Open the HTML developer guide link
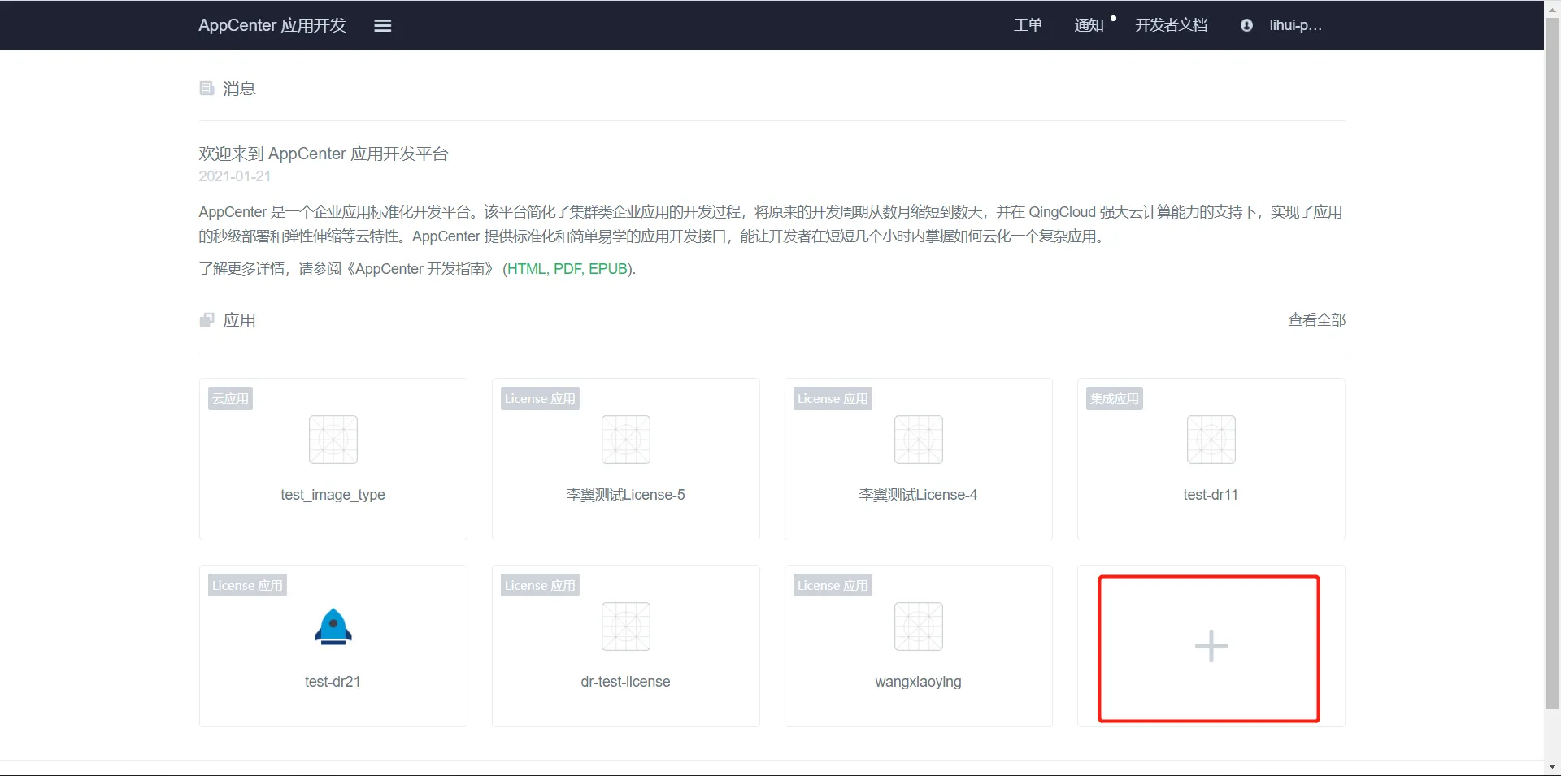Image resolution: width=1561 pixels, height=776 pixels. point(526,269)
